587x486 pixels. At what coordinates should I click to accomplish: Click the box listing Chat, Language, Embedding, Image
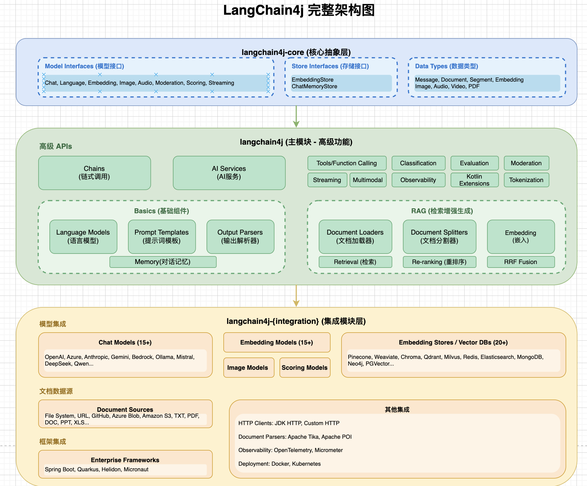(156, 83)
